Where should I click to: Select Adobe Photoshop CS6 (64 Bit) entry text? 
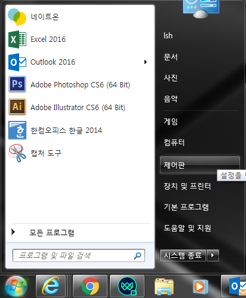(x=80, y=85)
